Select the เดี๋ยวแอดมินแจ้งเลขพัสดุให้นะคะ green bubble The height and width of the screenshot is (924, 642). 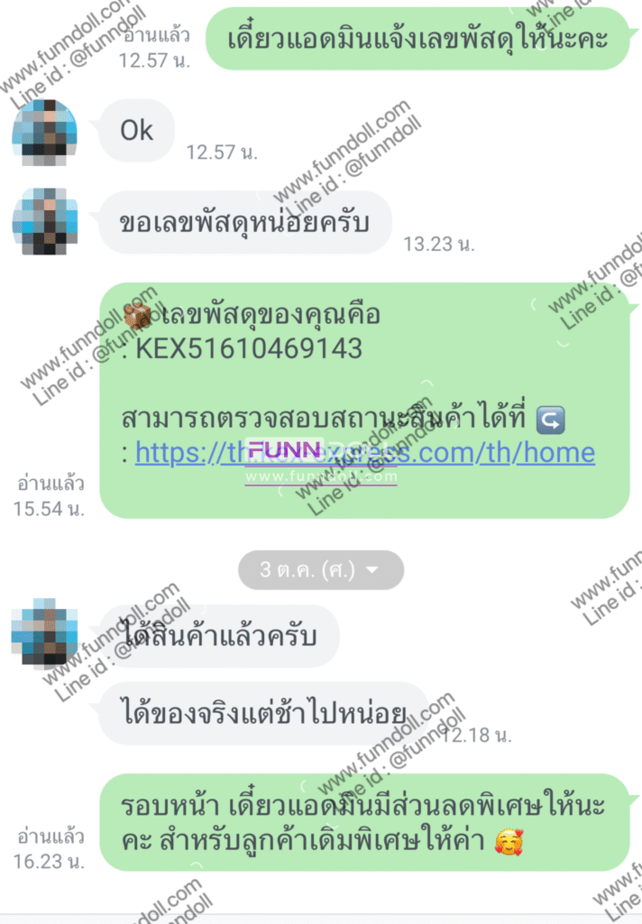coord(417,39)
